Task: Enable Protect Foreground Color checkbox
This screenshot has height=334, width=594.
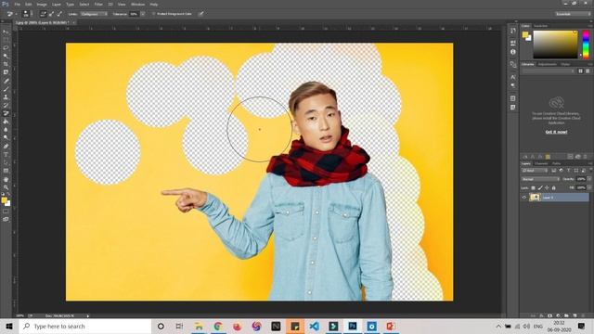Action: coord(153,14)
